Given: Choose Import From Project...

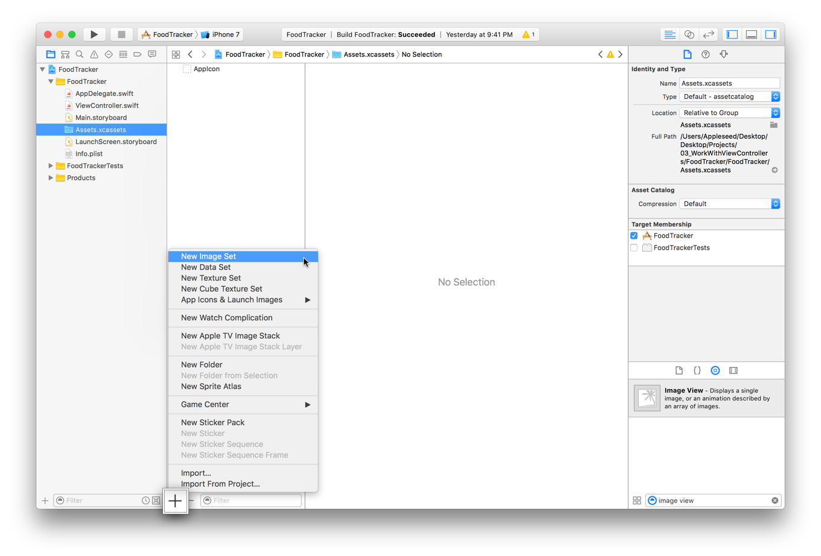Looking at the screenshot, I should [x=243, y=484].
